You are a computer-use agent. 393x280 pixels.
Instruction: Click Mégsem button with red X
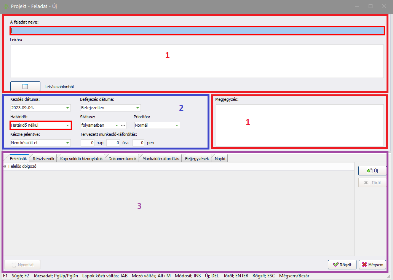(372, 264)
